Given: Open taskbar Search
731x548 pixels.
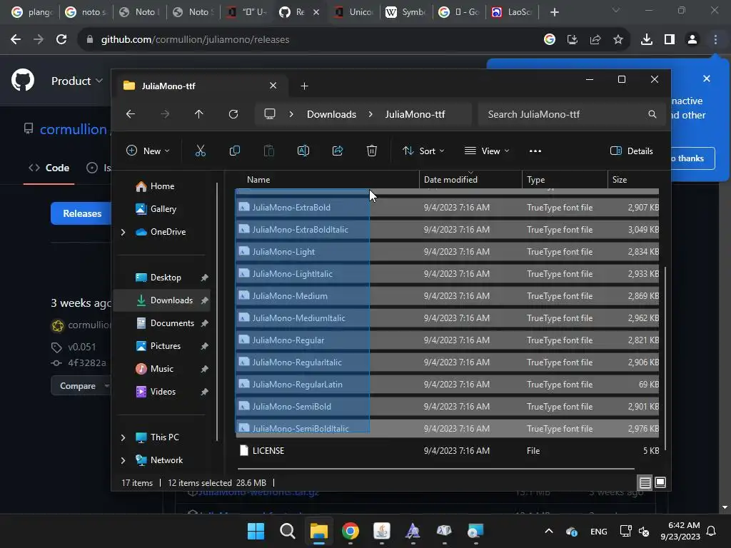Looking at the screenshot, I should [x=287, y=531].
